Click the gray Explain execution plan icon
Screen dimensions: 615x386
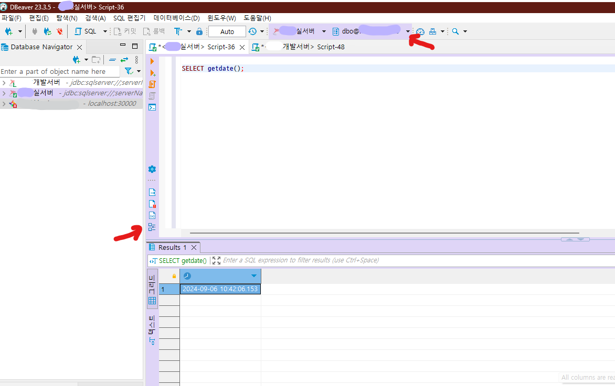click(152, 95)
